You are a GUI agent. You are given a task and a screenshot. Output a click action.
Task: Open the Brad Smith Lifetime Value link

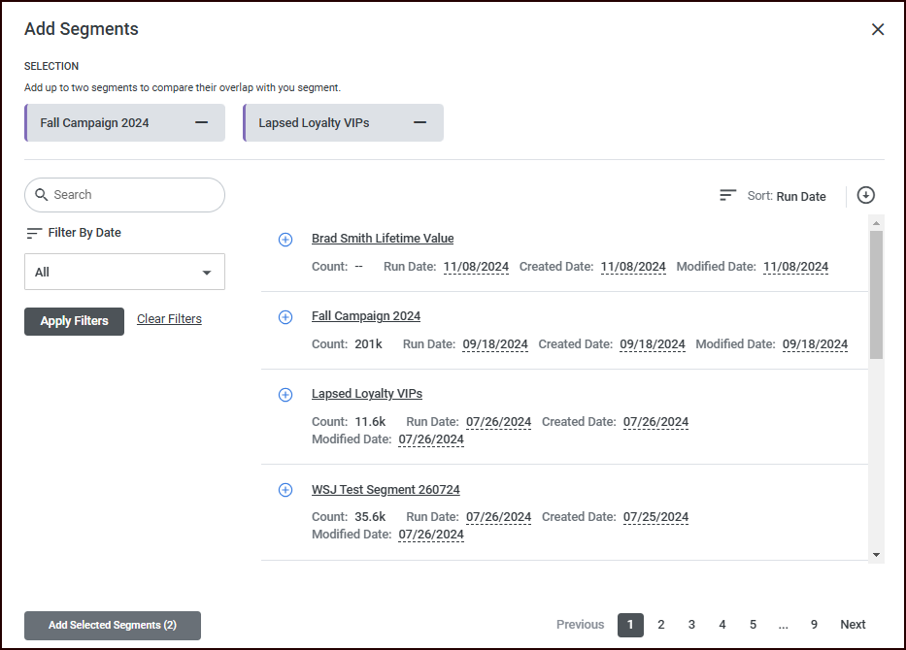coord(383,239)
